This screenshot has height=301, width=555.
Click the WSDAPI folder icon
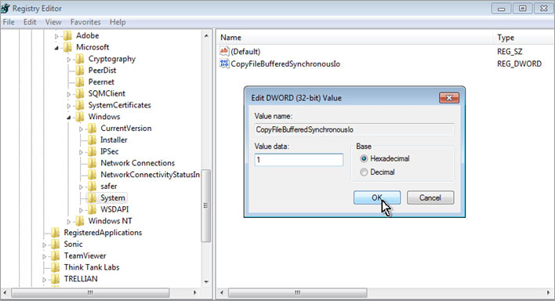click(92, 209)
